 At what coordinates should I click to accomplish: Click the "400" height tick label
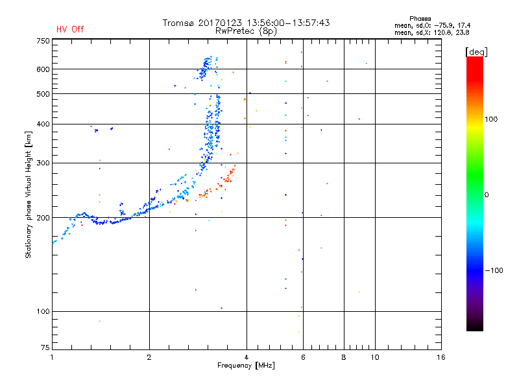(x=43, y=124)
